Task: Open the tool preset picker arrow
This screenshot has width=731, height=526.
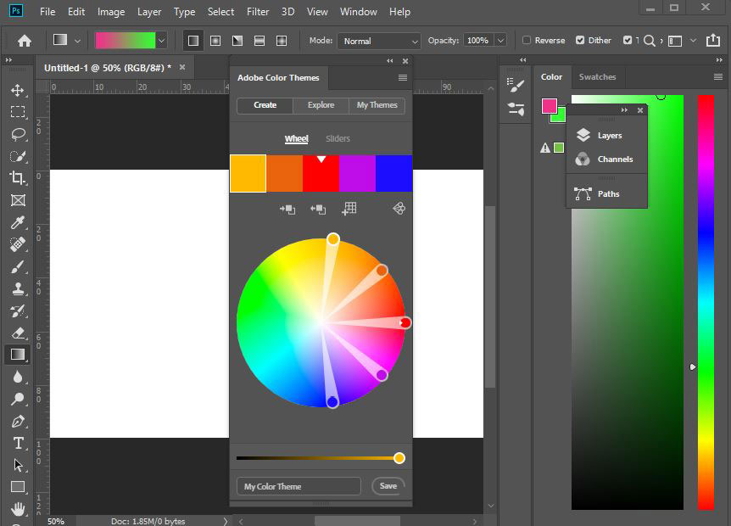Action: [x=77, y=41]
